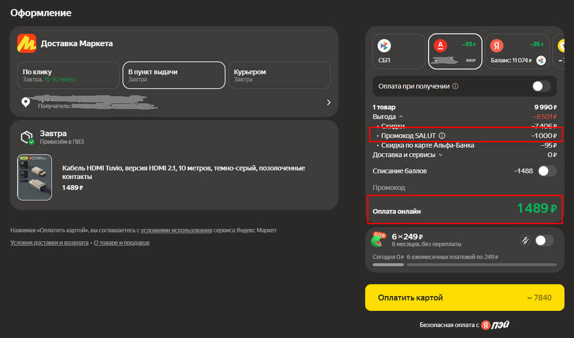Screen dimensions: 574x338
Task: Expand Доставка и сервисы section
Action: point(440,155)
